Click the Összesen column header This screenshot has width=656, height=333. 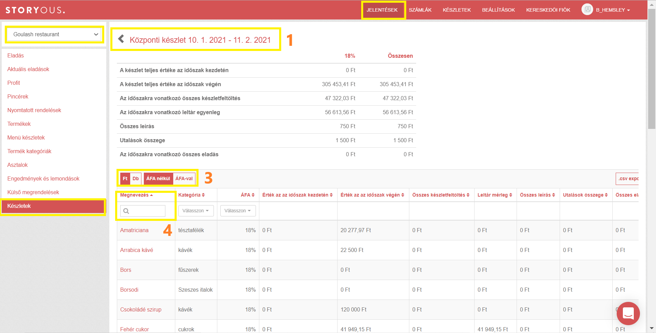click(400, 56)
